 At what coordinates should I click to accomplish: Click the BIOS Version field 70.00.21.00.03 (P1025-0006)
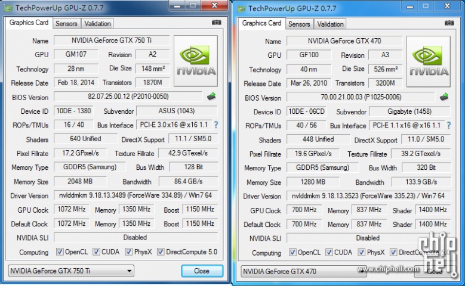click(361, 97)
